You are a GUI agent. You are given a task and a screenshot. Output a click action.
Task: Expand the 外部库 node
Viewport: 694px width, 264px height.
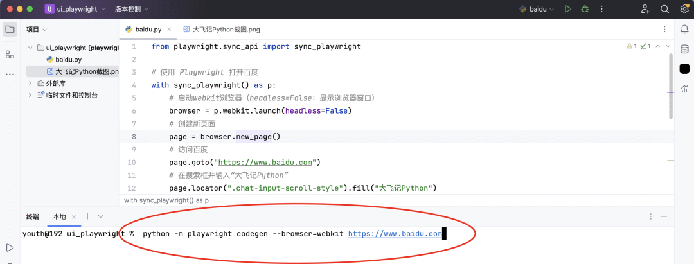[30, 83]
